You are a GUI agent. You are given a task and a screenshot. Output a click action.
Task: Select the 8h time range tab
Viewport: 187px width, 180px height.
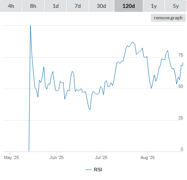pos(33,6)
